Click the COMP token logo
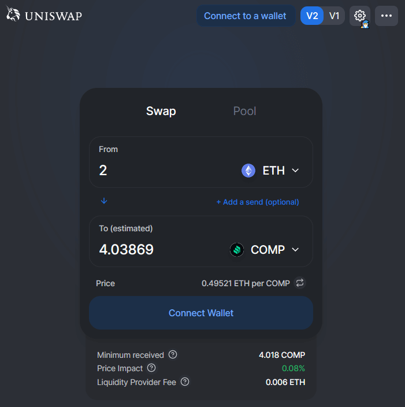The width and height of the screenshot is (405, 407). [x=237, y=250]
